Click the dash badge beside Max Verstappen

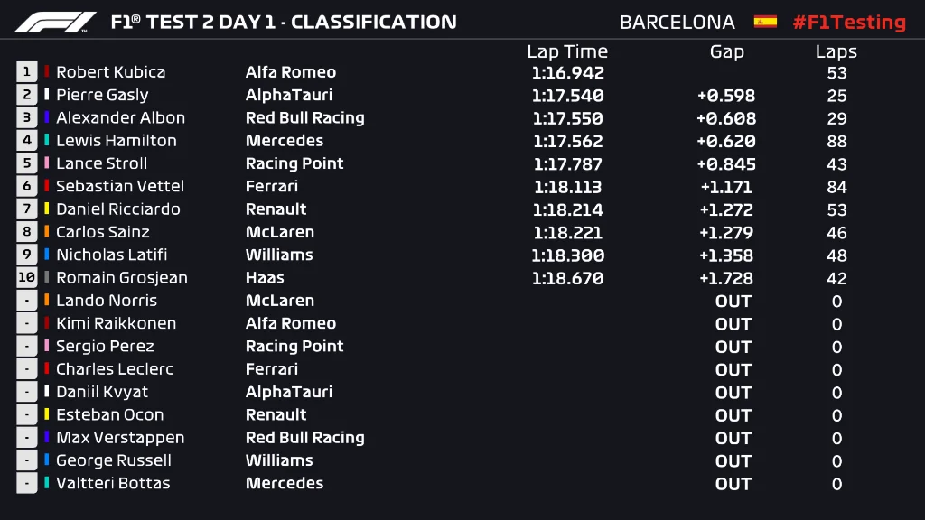point(26,437)
